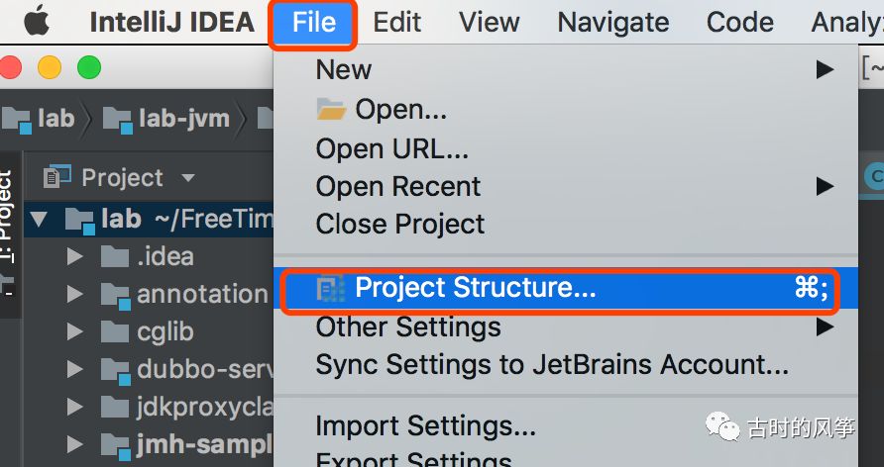Click the Open folder icon in File menu
This screenshot has width=884, height=467.
point(331,109)
